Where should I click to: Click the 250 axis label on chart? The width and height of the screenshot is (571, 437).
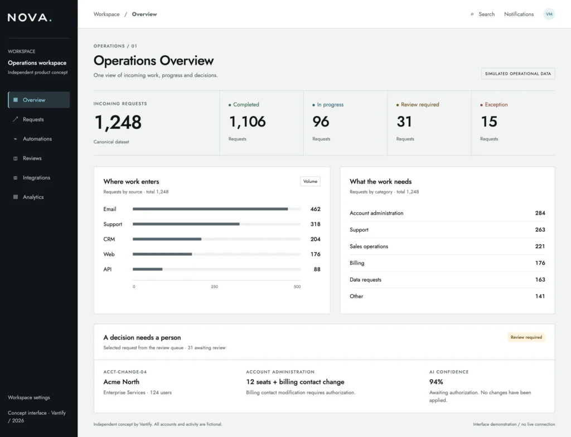point(215,287)
